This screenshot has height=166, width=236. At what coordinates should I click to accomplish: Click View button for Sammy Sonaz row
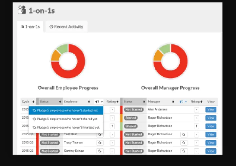coord(211,151)
